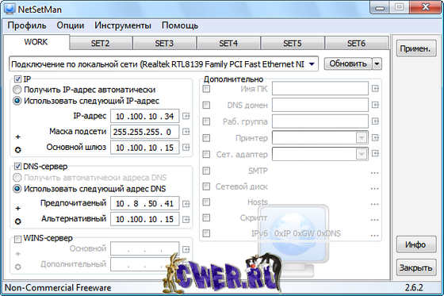The height and width of the screenshot is (296, 444).
Task: Open the Инструменты menu
Action: click(x=123, y=25)
